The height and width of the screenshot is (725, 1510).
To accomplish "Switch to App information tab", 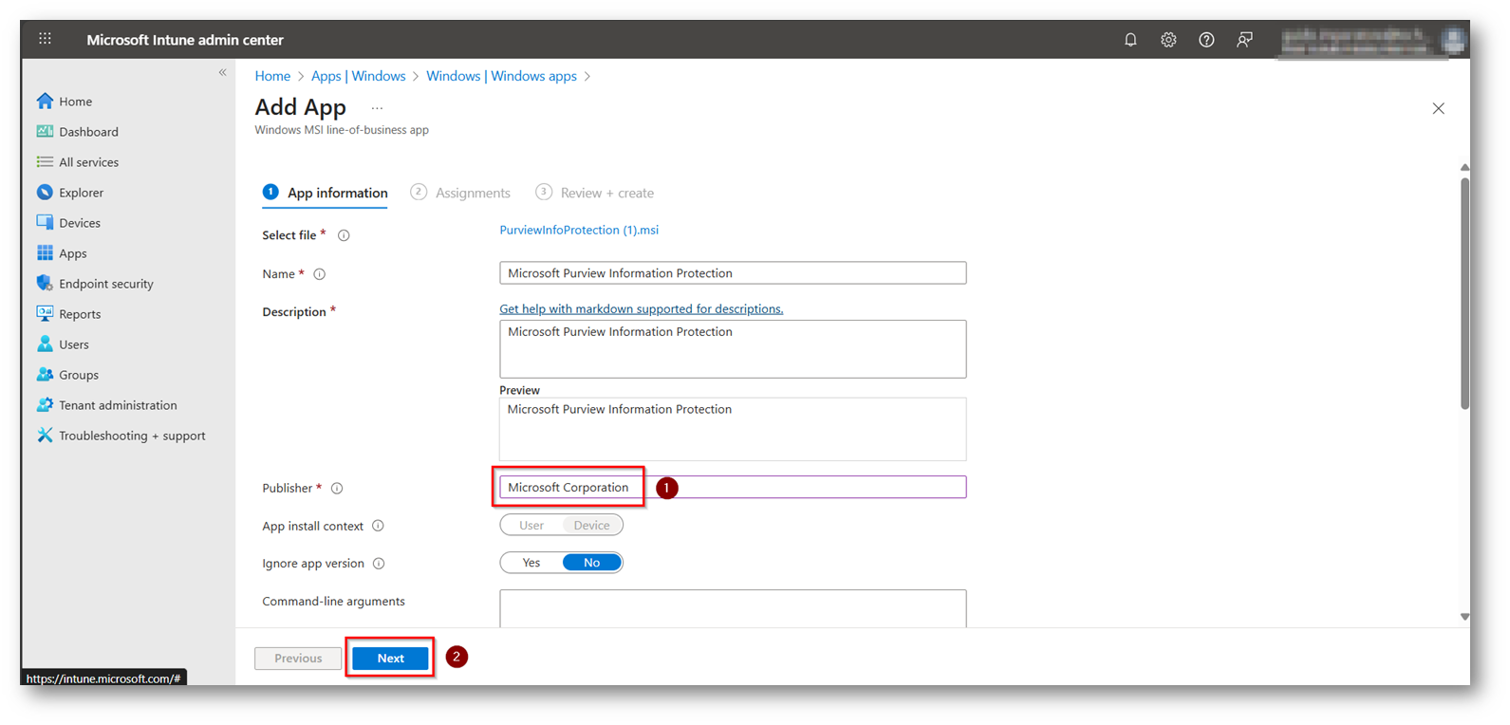I will click(325, 193).
